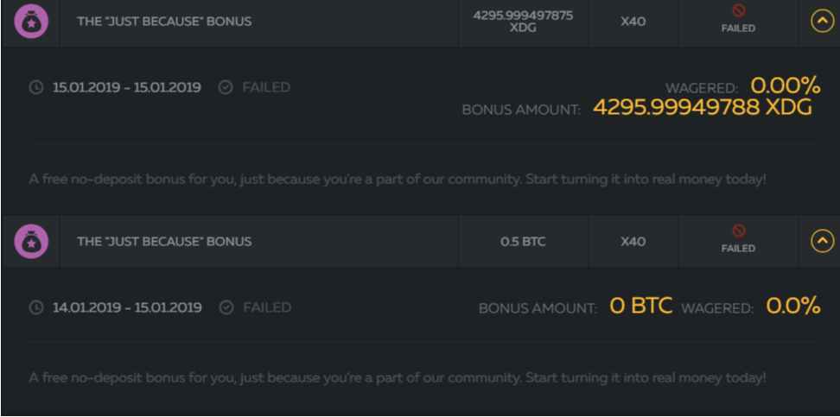Click the date range 14.01.2019 - 15.01.2019
840x417 pixels.
(127, 308)
